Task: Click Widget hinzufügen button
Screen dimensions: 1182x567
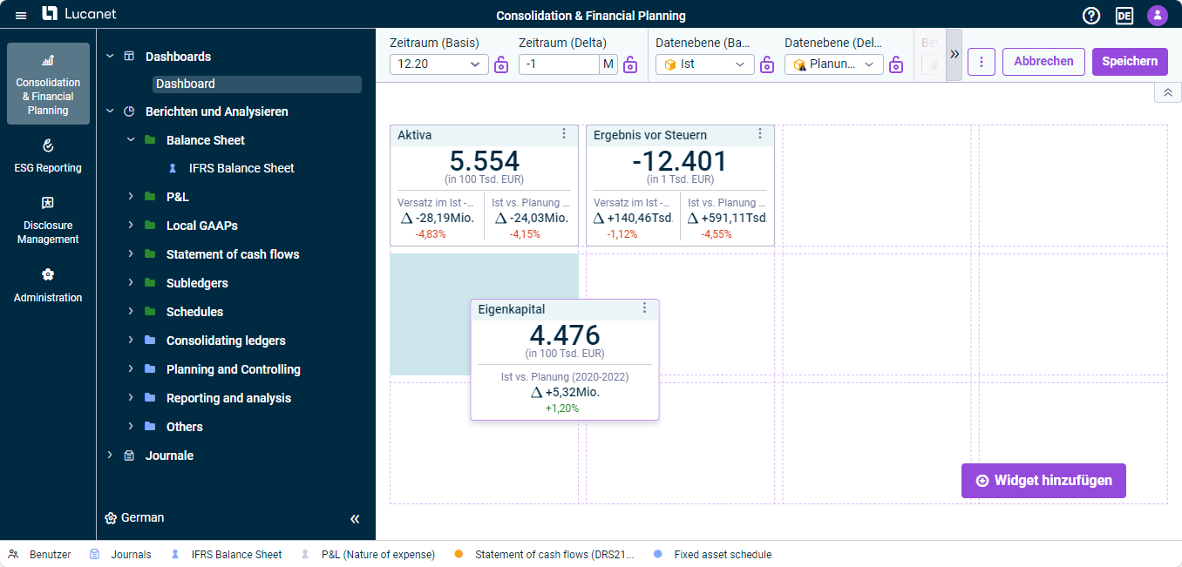Action: [x=1043, y=481]
